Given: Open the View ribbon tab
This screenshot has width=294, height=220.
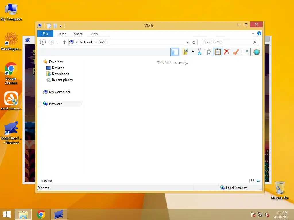Looking at the screenshot, I should click(94, 34).
